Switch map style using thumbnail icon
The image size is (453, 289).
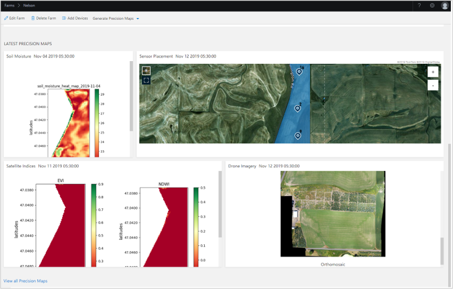(x=146, y=70)
